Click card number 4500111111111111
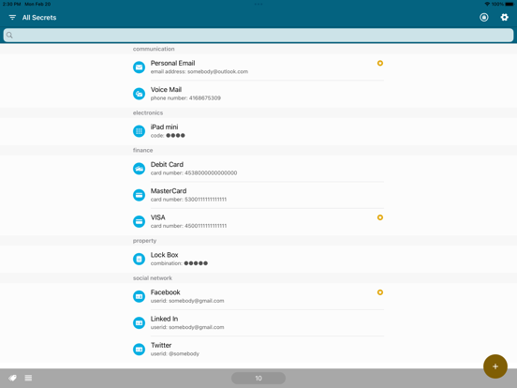This screenshot has height=388, width=517. tap(188, 226)
